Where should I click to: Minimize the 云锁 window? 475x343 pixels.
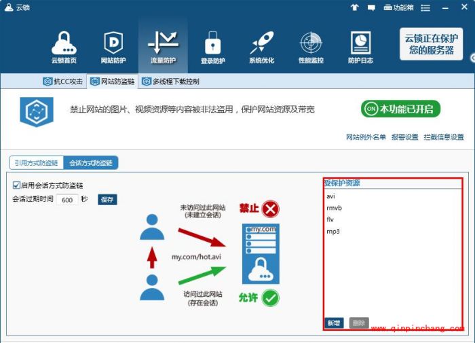coord(445,8)
